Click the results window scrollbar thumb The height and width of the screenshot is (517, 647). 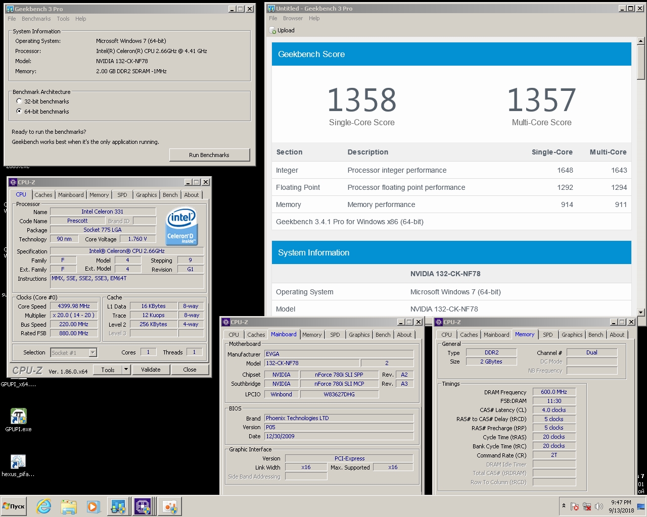point(641,62)
